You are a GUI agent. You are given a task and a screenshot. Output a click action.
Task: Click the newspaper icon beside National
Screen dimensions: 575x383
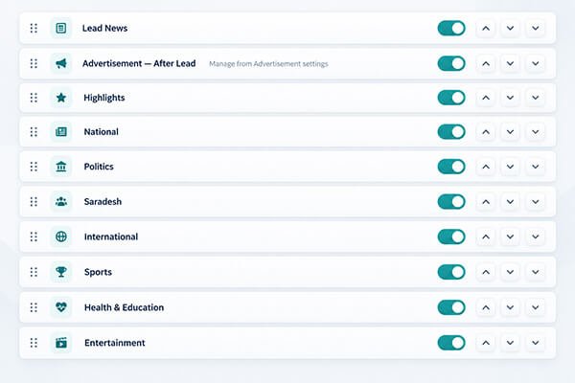click(61, 131)
